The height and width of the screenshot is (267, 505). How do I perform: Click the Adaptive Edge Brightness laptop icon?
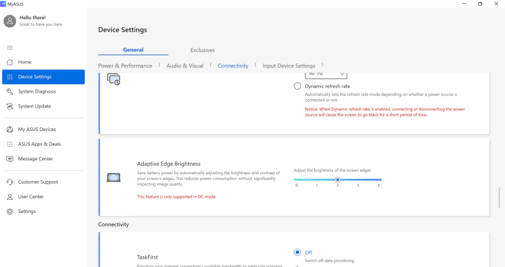[x=114, y=177]
